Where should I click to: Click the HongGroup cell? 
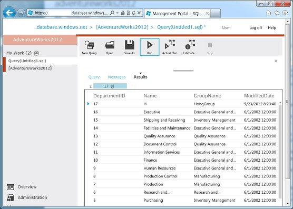pyautogui.click(x=204, y=104)
